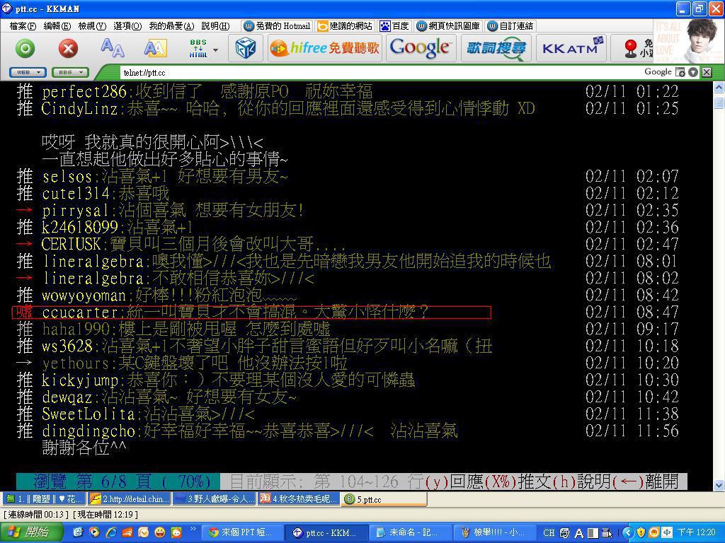Viewport: 725px width, 543px height.
Task: Close the address bar X icon
Action: click(x=707, y=72)
